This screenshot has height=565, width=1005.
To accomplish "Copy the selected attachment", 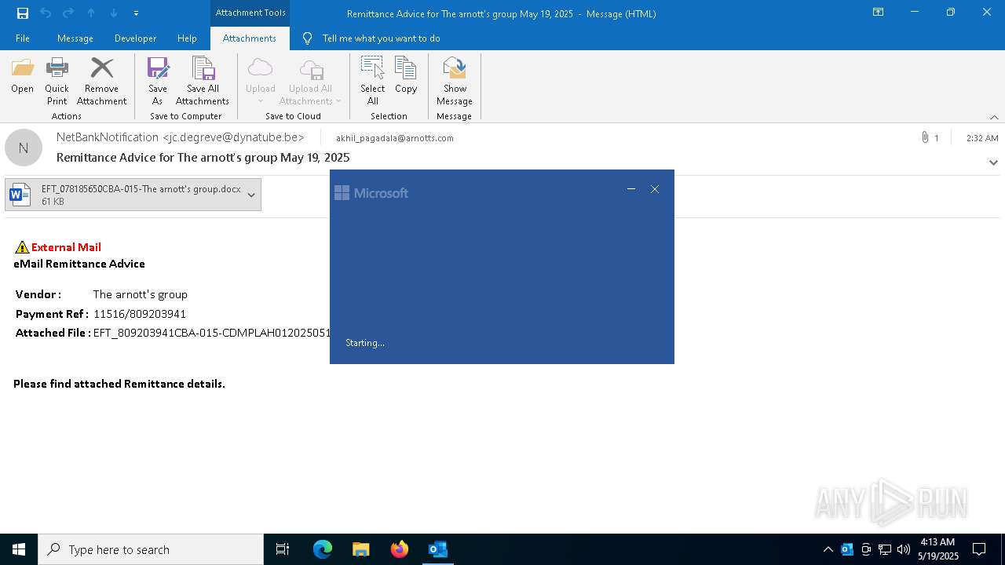I will click(x=406, y=76).
